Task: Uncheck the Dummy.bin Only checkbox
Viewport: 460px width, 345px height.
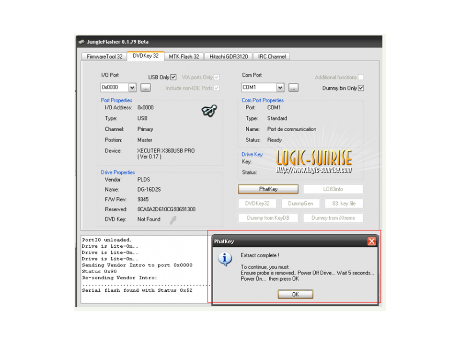Action: pos(361,88)
